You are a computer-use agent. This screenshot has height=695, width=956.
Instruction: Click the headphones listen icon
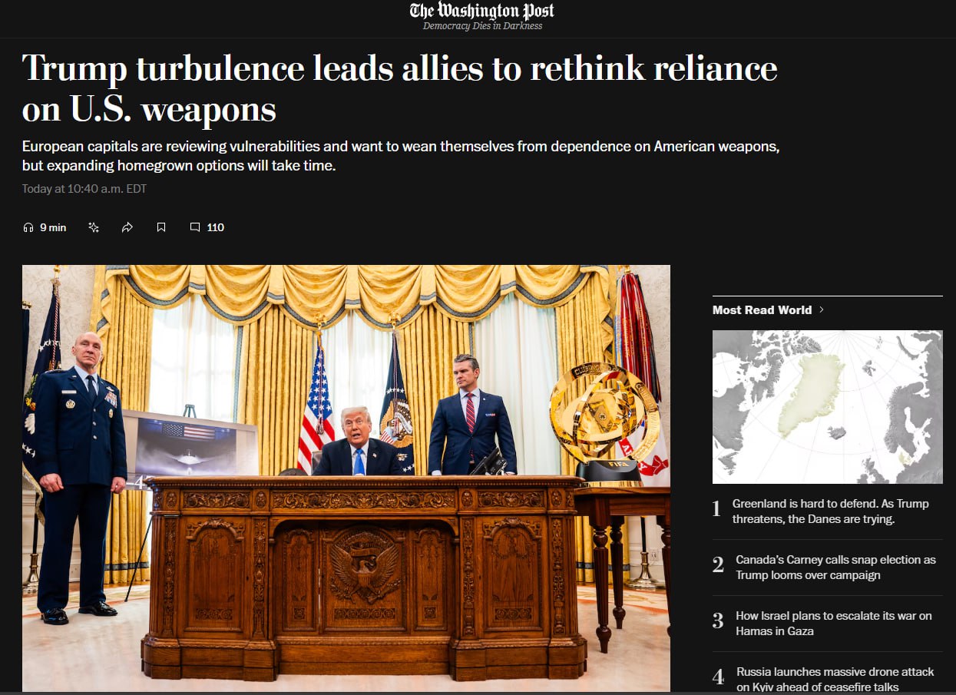(x=28, y=227)
